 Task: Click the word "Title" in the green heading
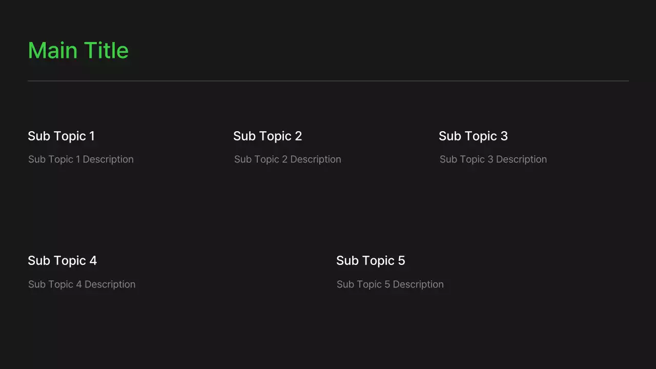(106, 51)
